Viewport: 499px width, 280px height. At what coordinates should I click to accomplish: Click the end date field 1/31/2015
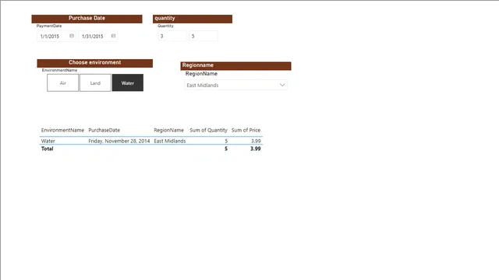(x=98, y=37)
